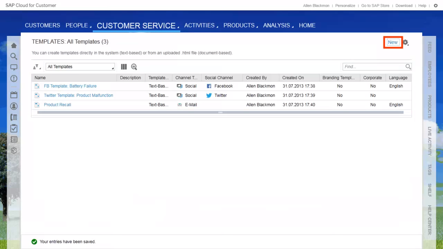
Task: Open Twitter Template: Product Malfunction
Action: [x=78, y=96]
